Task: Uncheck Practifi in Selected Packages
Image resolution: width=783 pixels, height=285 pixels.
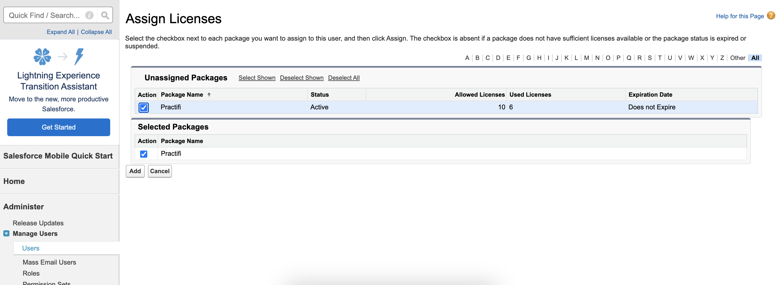Action: (144, 154)
